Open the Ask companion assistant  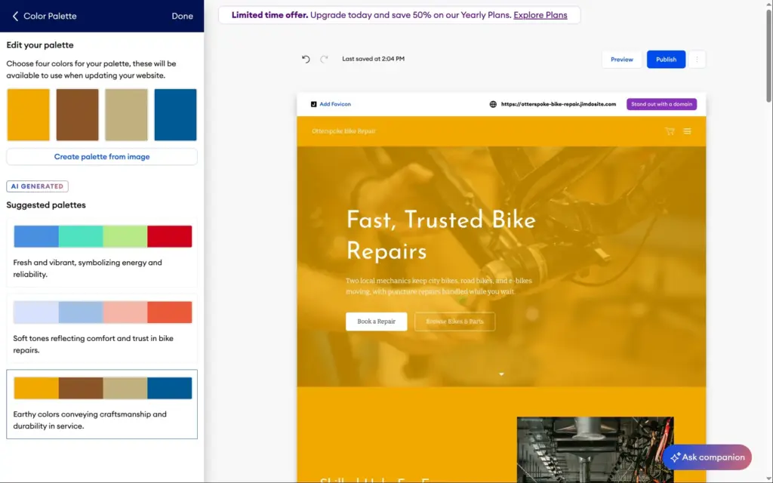pyautogui.click(x=707, y=457)
